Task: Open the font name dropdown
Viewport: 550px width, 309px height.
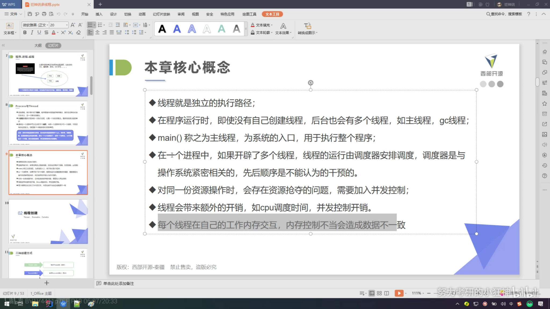Action: click(x=48, y=25)
